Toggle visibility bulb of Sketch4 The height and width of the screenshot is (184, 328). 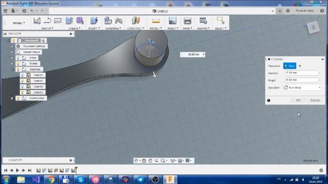[23, 92]
